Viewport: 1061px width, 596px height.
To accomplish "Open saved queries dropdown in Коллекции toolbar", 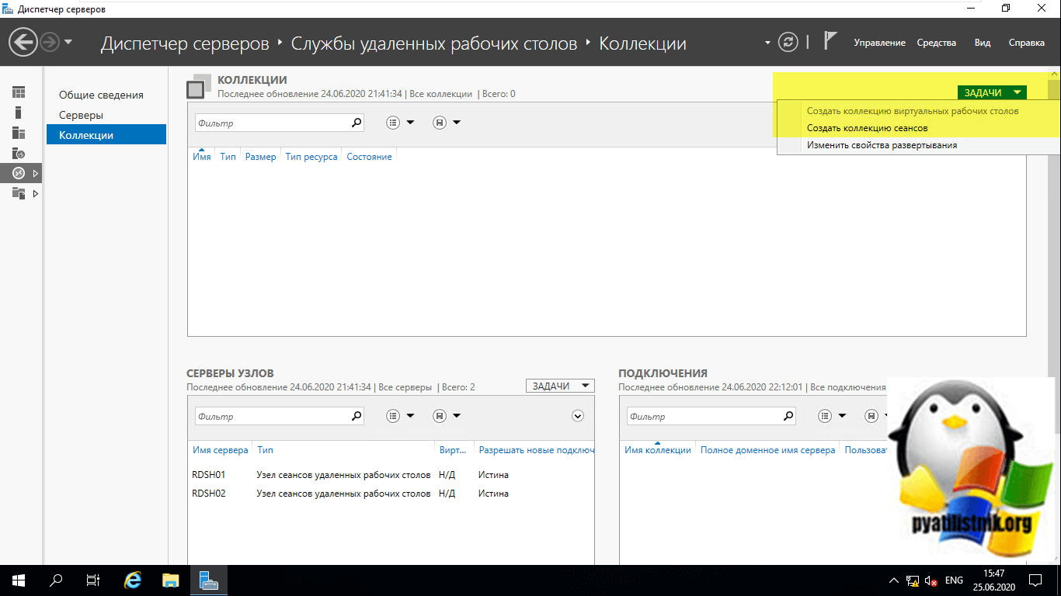I will [447, 123].
